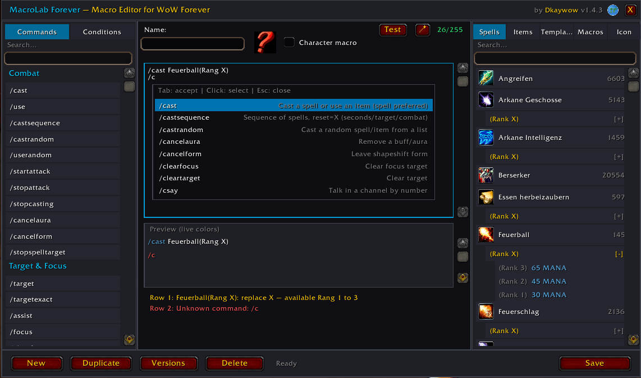Screen dimensions: 641x378
Task: Select the Essen herbeizaubern spell icon
Action: click(x=486, y=197)
